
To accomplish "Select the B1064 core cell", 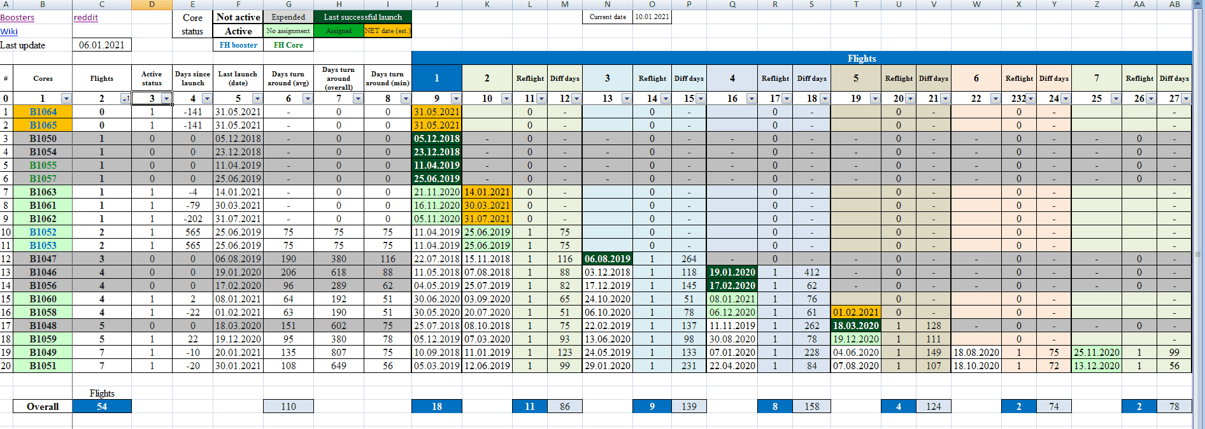I will click(x=43, y=112).
